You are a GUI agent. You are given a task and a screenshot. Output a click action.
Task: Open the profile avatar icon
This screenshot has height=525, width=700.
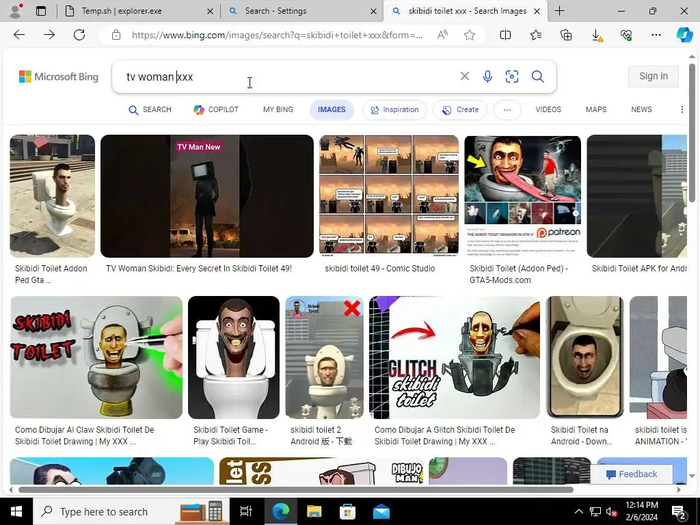tap(16, 11)
